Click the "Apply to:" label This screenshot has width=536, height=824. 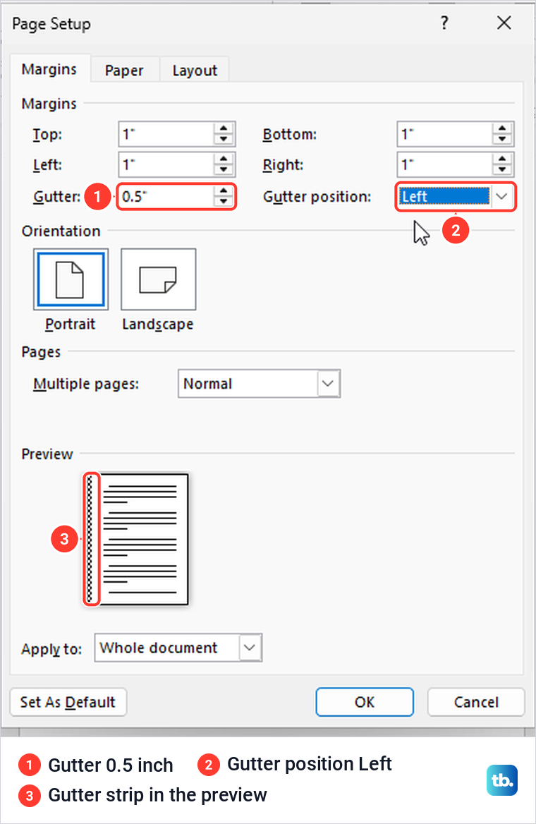point(51,649)
